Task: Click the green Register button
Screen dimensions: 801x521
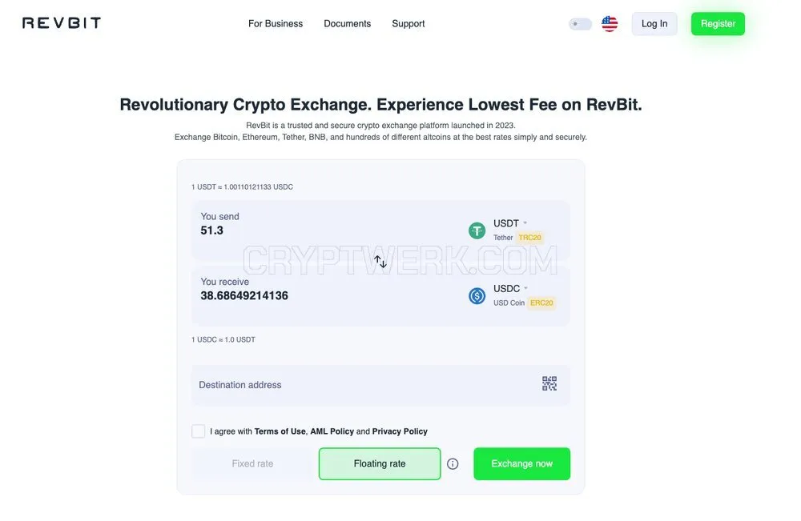Action: point(718,24)
